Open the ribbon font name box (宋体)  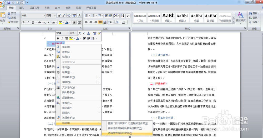click(x=33, y=16)
